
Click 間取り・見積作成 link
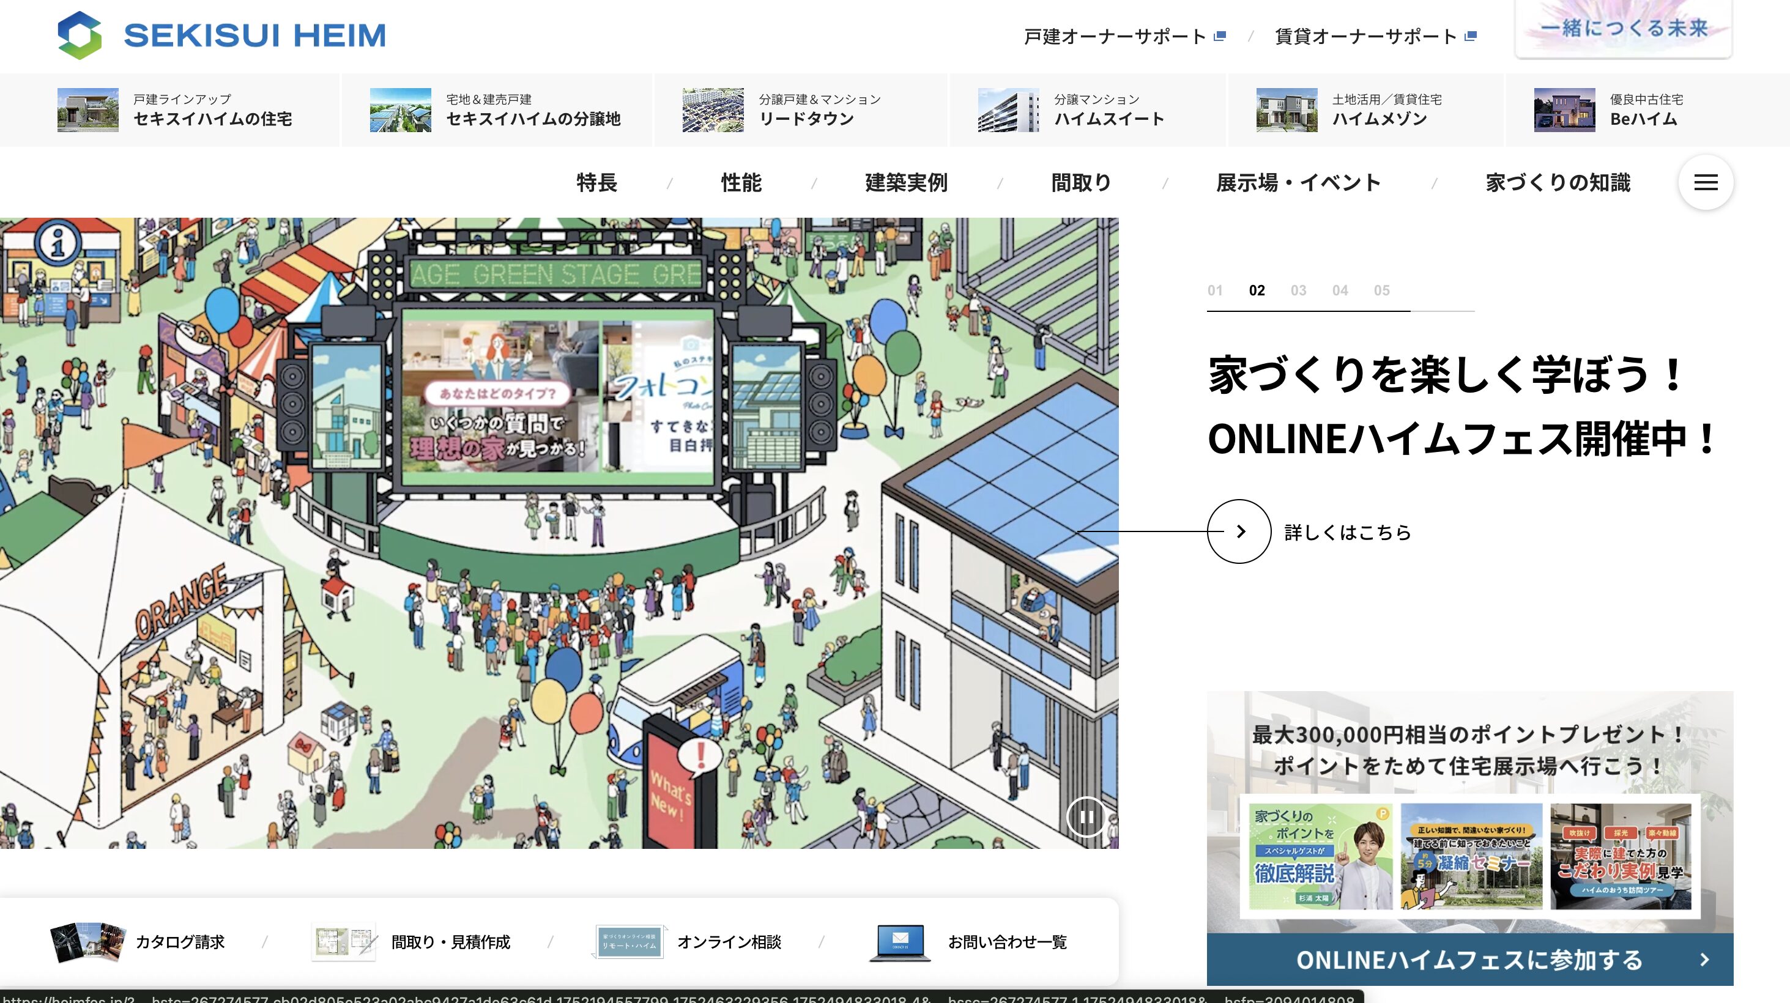click(x=450, y=942)
